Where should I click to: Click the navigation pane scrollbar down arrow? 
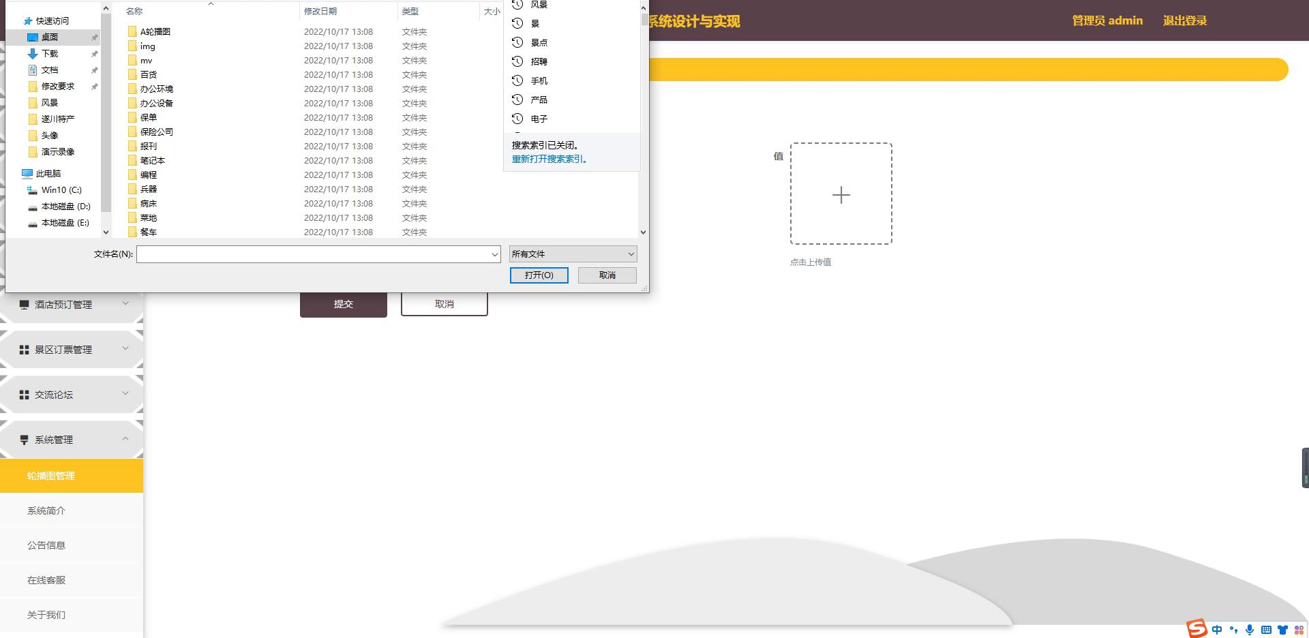[x=106, y=232]
